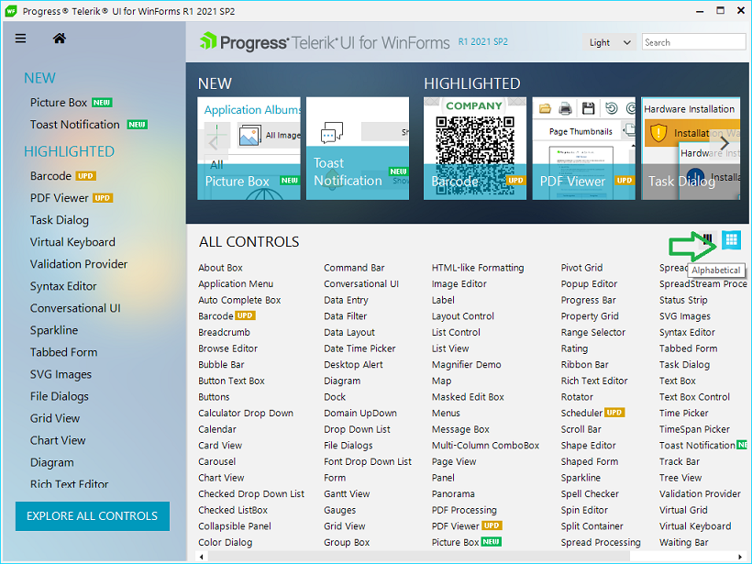Select Picture Box in the sidebar

pos(59,103)
